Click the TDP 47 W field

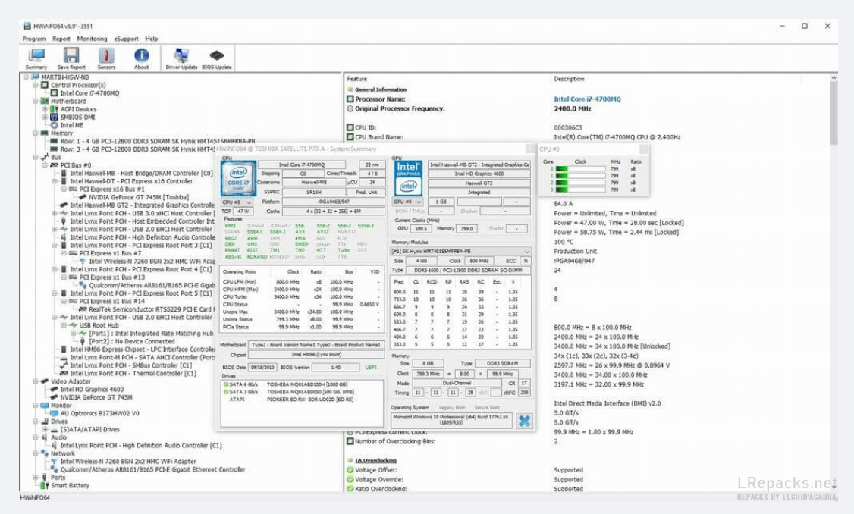click(x=243, y=212)
